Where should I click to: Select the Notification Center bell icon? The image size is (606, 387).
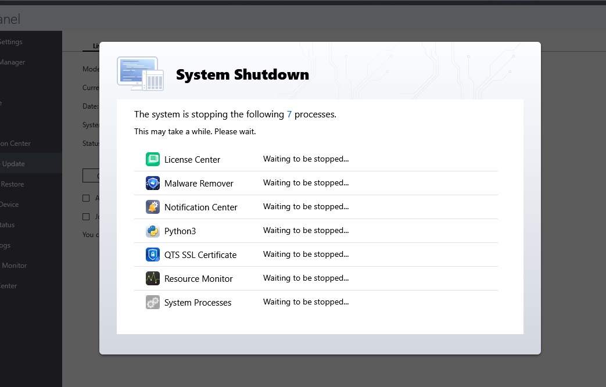point(153,207)
